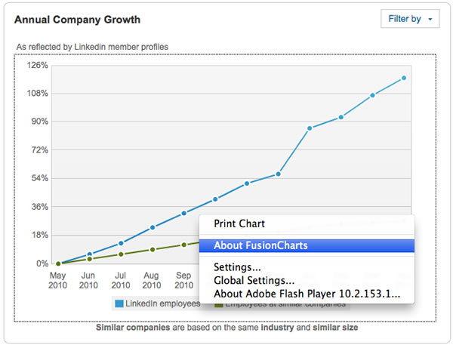453x345 pixels.
Task: Click the blue Sep 2010 data marker
Action: (183, 214)
